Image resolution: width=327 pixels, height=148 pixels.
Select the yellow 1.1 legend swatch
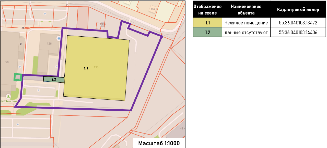click(x=207, y=23)
